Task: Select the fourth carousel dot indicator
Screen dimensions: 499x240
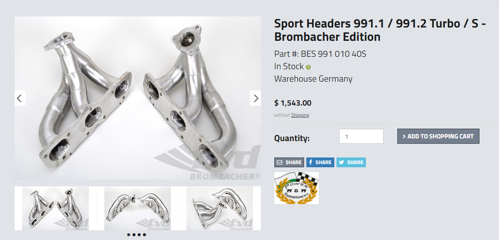Action: [x=144, y=235]
